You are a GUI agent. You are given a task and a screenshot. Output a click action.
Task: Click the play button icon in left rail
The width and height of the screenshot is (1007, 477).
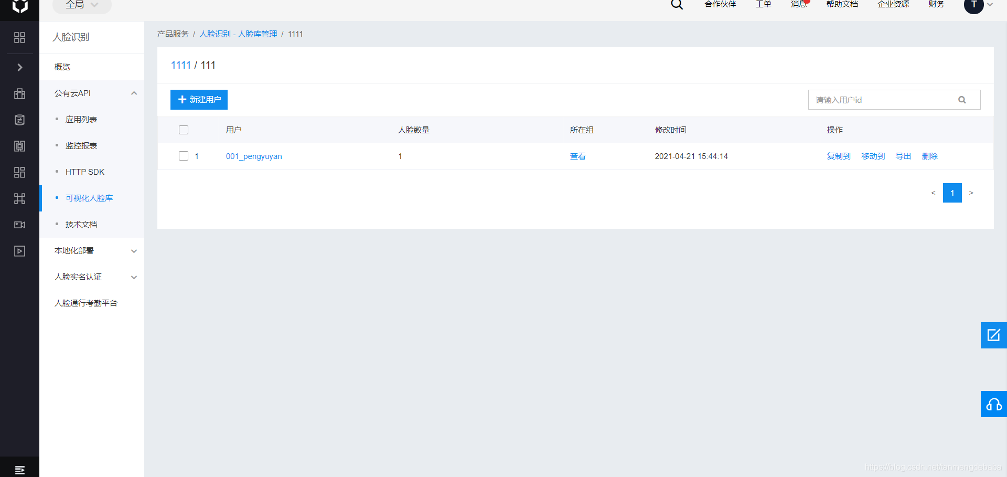pos(19,251)
